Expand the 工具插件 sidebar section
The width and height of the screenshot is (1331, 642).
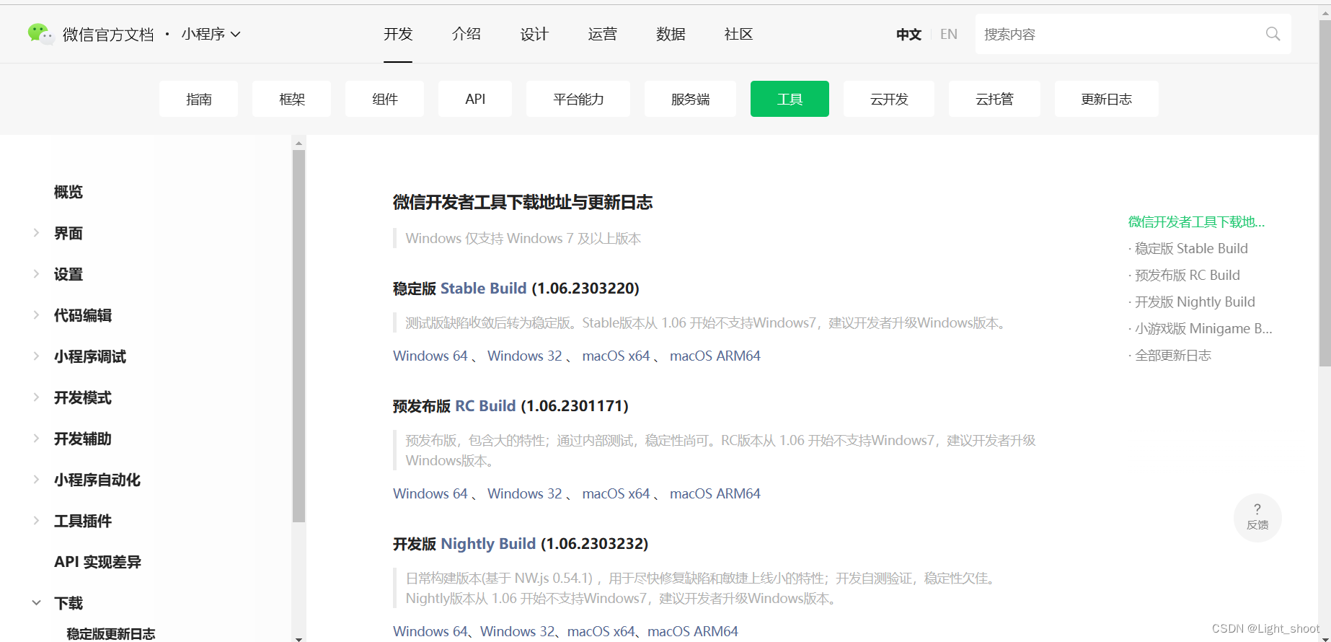click(36, 521)
